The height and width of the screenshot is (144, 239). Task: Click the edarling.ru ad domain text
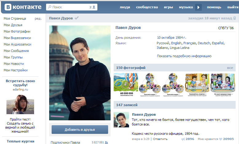[x=20, y=90]
